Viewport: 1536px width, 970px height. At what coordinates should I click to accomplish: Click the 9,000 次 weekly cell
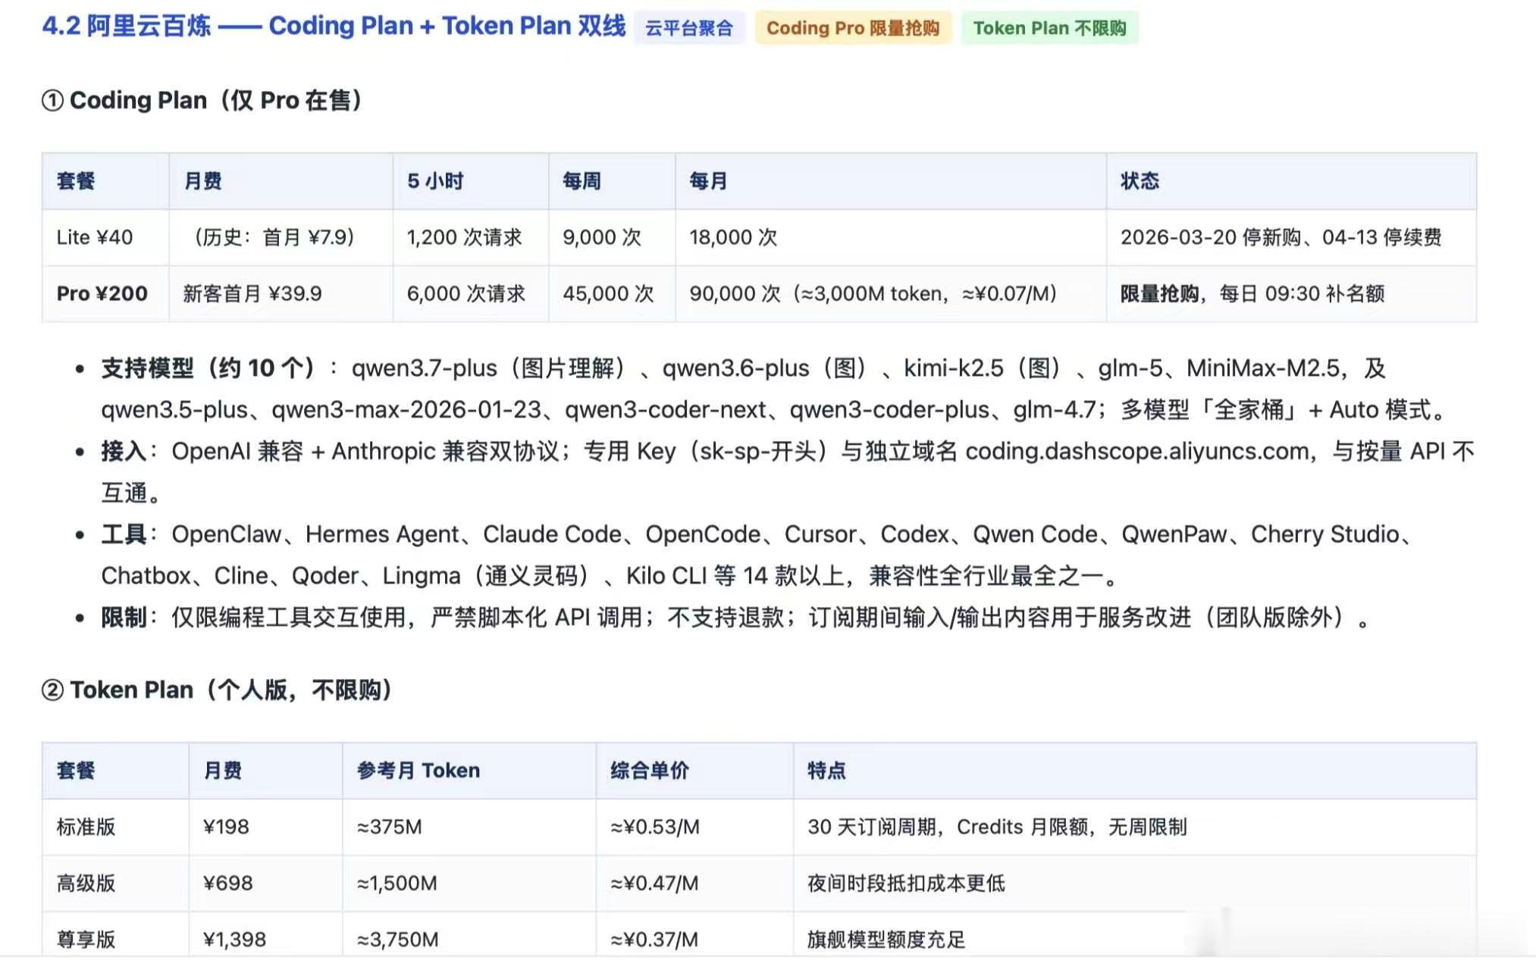pyautogui.click(x=612, y=237)
